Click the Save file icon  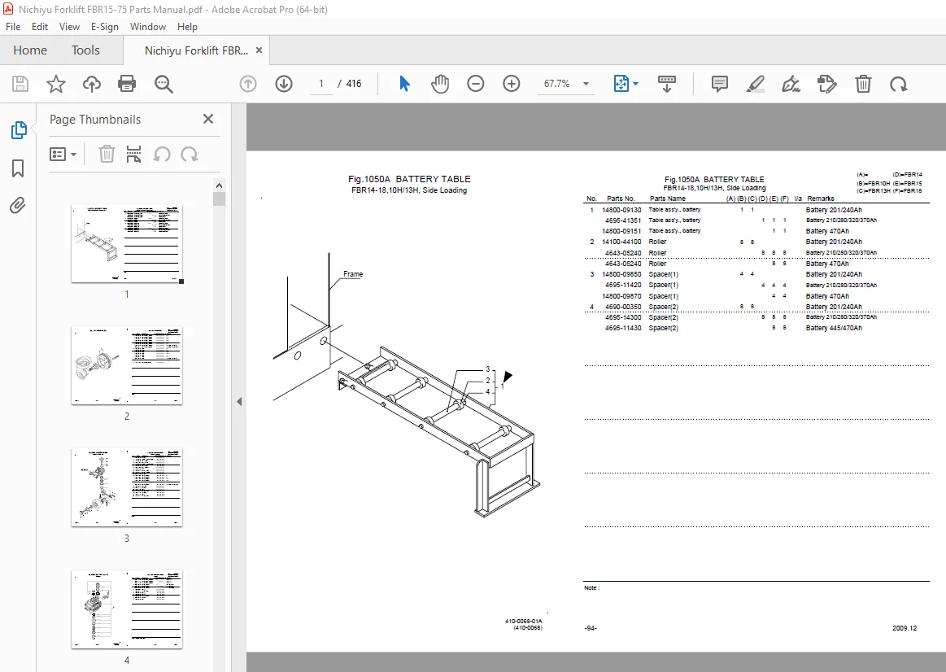tap(20, 84)
